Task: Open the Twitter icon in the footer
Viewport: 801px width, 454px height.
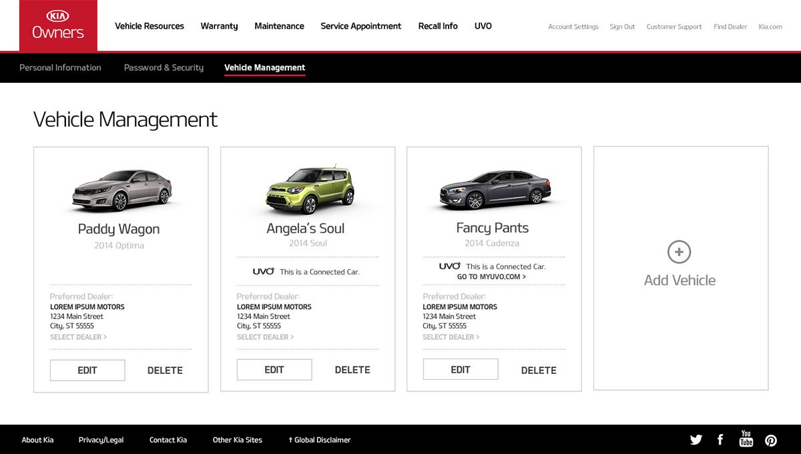Action: click(696, 439)
